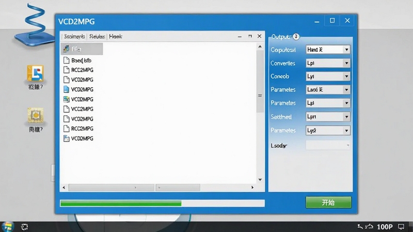This screenshot has height=232, width=413.
Task: Click the green conversion progress bar
Action: (x=162, y=203)
